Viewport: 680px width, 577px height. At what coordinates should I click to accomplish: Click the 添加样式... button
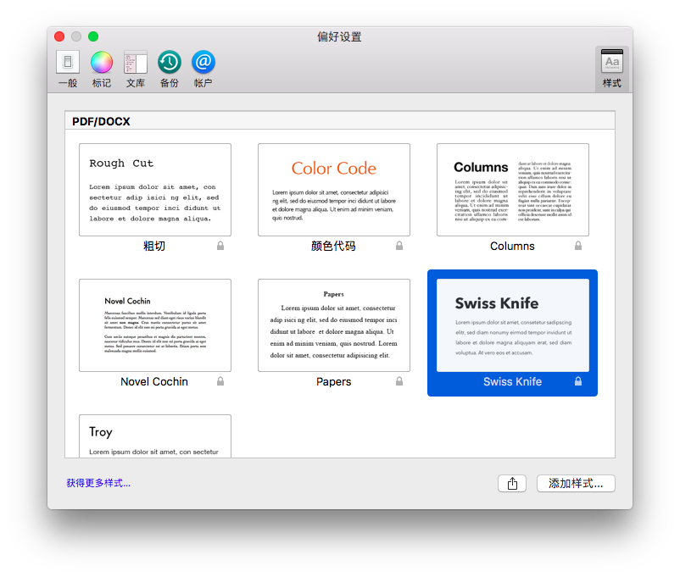click(576, 484)
